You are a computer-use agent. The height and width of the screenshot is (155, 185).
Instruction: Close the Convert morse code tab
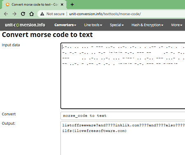pos(62,4)
